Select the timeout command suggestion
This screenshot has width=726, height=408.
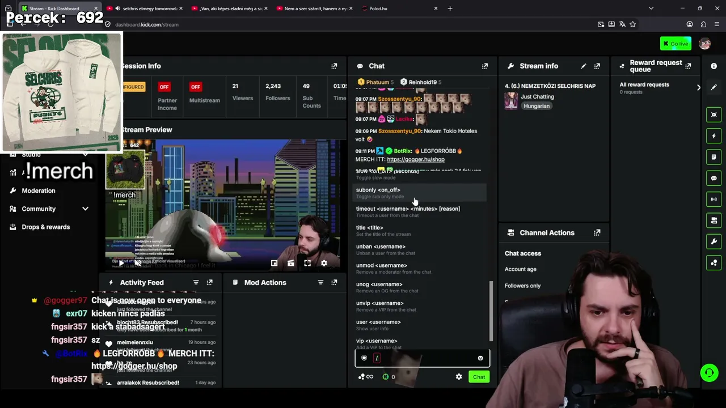(420, 211)
